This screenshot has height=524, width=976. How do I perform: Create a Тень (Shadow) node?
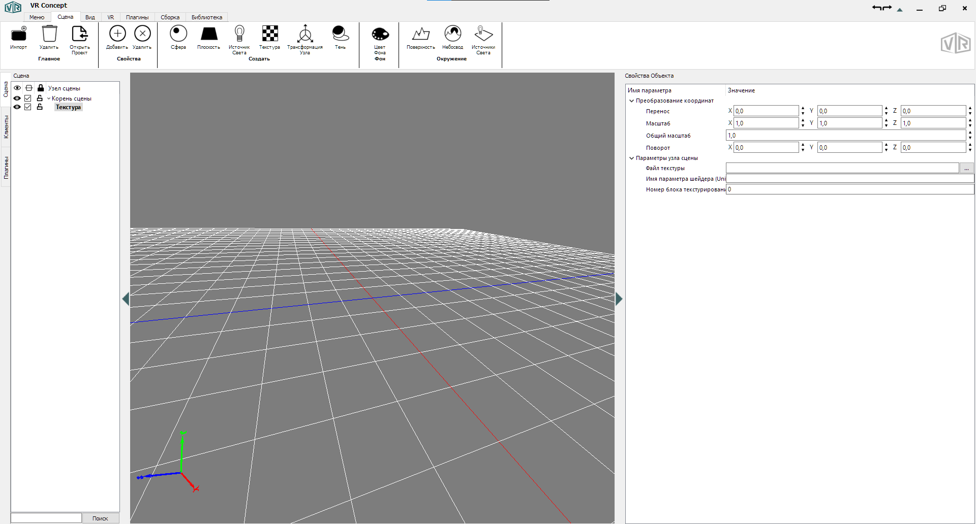click(x=340, y=34)
